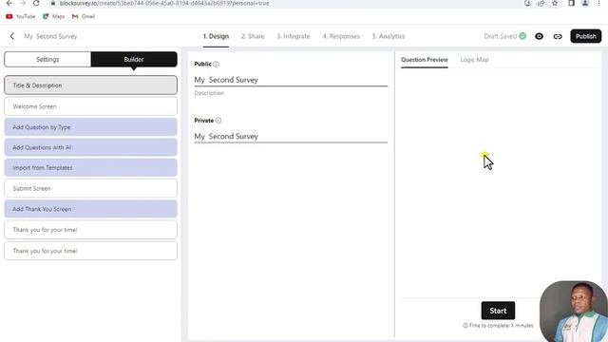Open the YouTube bookmark
This screenshot has height=342, width=608.
(21, 16)
